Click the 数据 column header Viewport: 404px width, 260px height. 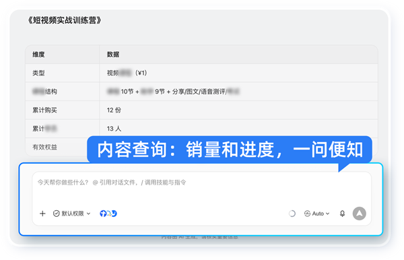coord(113,55)
